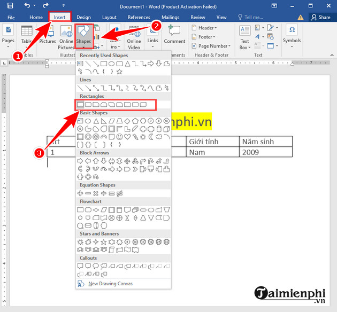This screenshot has height=312, width=337.
Task: Select the moon shape
Action: (x=151, y=137)
